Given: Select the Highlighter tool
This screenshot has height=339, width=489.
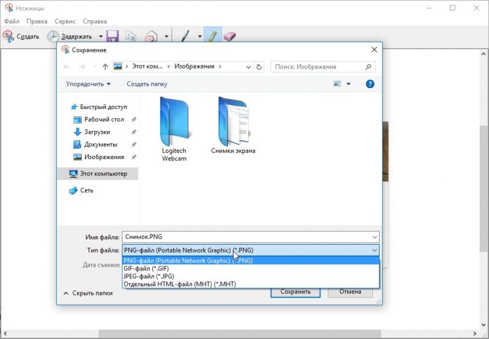Looking at the screenshot, I should coord(212,36).
